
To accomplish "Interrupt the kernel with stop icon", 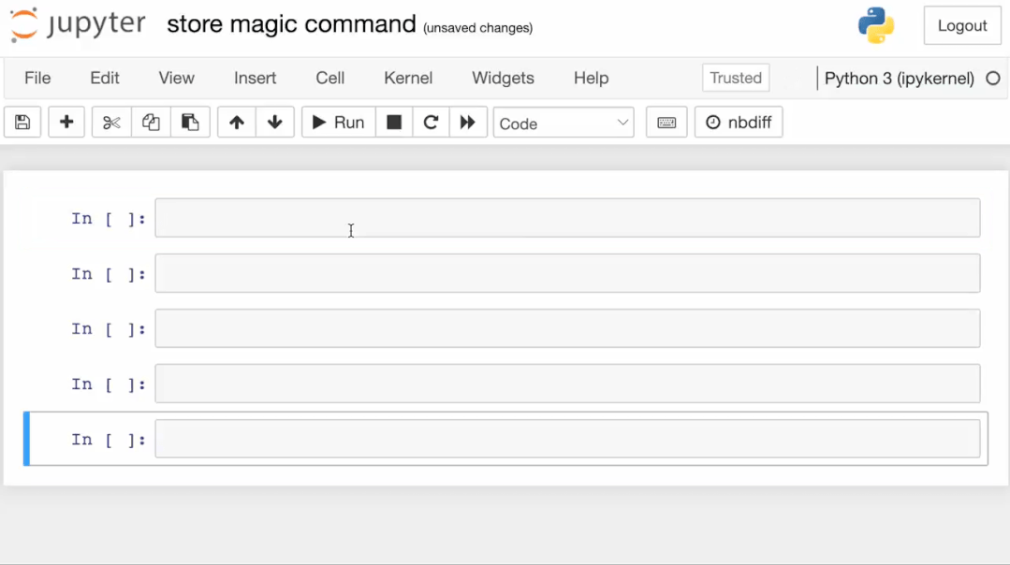I will 394,123.
